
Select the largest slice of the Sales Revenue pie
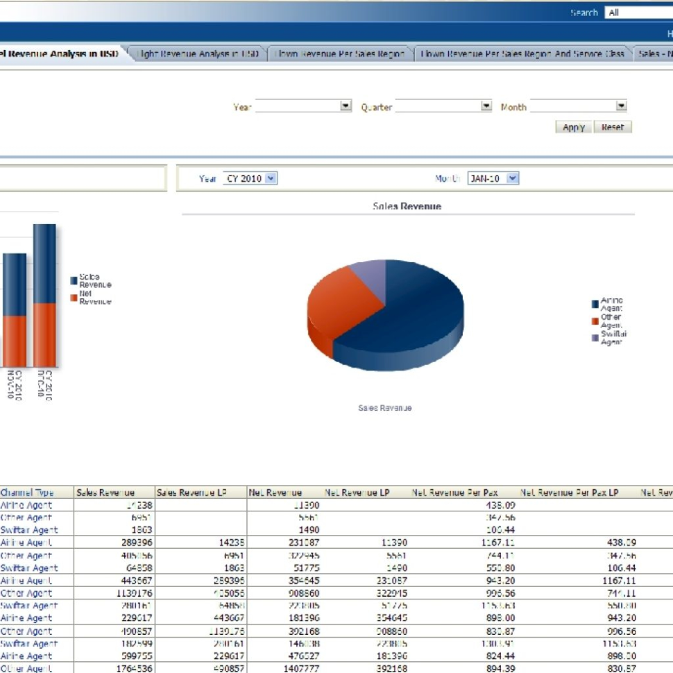(x=423, y=312)
